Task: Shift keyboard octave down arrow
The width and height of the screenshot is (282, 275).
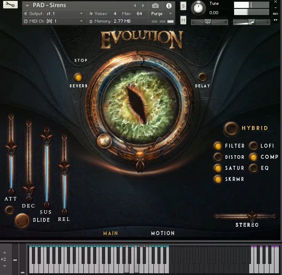Action: tap(5, 266)
